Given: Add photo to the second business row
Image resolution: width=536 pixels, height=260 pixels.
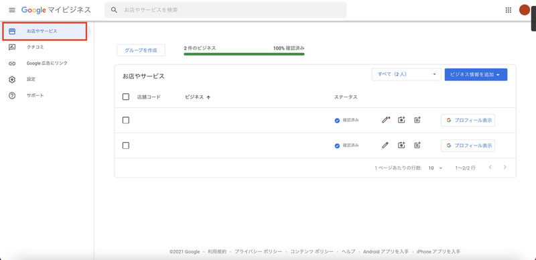Looking at the screenshot, I should (401, 145).
